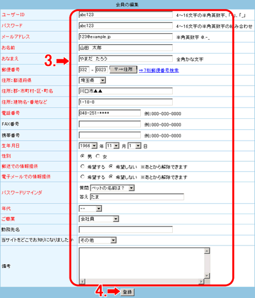255x298 pixels.
Task: Open the password reminder question dropdown
Action: tap(112, 188)
